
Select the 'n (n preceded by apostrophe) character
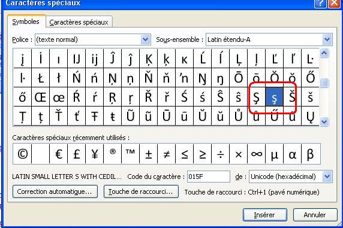click(185, 78)
